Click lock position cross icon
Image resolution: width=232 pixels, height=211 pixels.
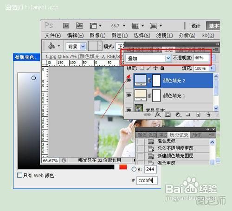click(155, 68)
